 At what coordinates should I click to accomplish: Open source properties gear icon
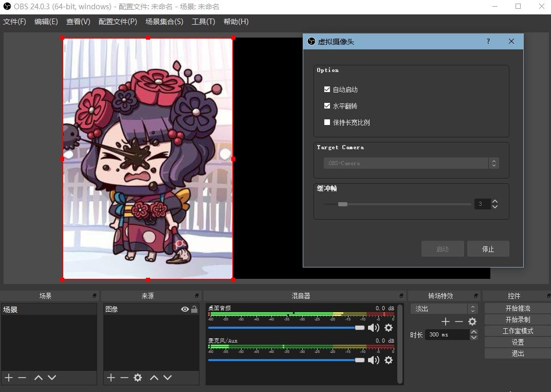point(138,378)
